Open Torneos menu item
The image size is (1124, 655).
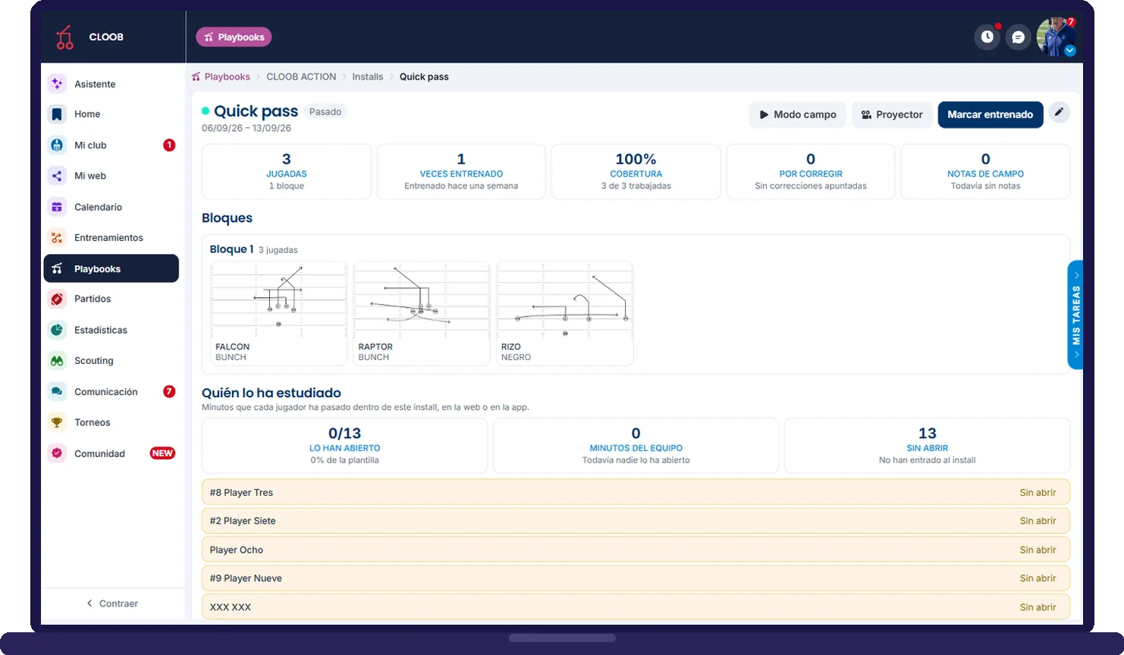coord(111,422)
